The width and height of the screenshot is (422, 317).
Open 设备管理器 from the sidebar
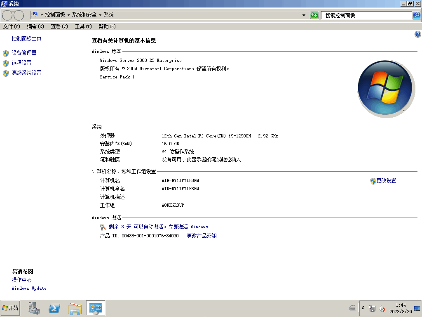(24, 53)
